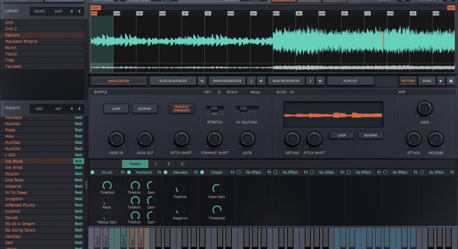The image size is (458, 249).
Task: Select the Master effects tab
Action: tap(135, 163)
